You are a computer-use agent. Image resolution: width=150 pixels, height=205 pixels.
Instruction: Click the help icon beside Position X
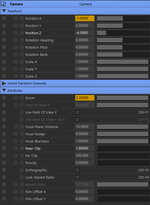click(x=4, y=18)
